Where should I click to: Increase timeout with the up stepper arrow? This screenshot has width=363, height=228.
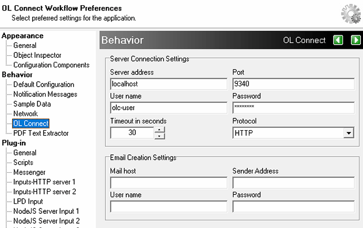[x=159, y=130]
